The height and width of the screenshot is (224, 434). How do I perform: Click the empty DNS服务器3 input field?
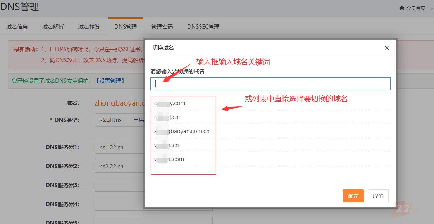click(119, 185)
